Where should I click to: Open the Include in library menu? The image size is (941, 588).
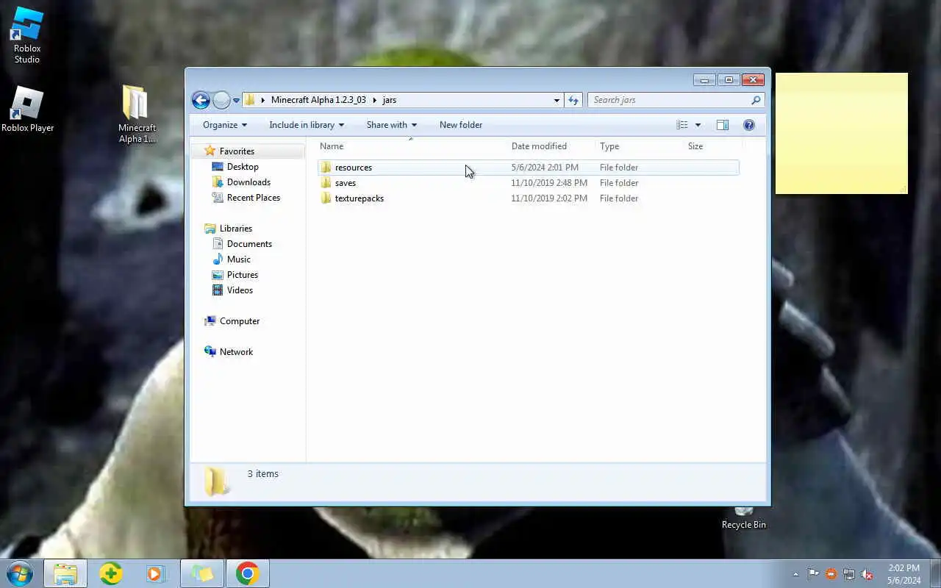coord(307,125)
